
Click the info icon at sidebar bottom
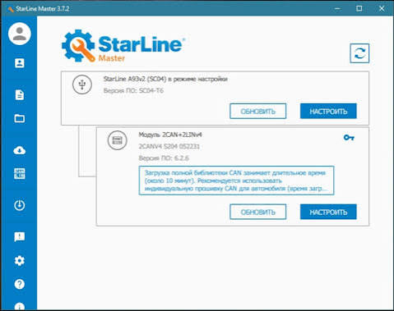pyautogui.click(x=20, y=307)
